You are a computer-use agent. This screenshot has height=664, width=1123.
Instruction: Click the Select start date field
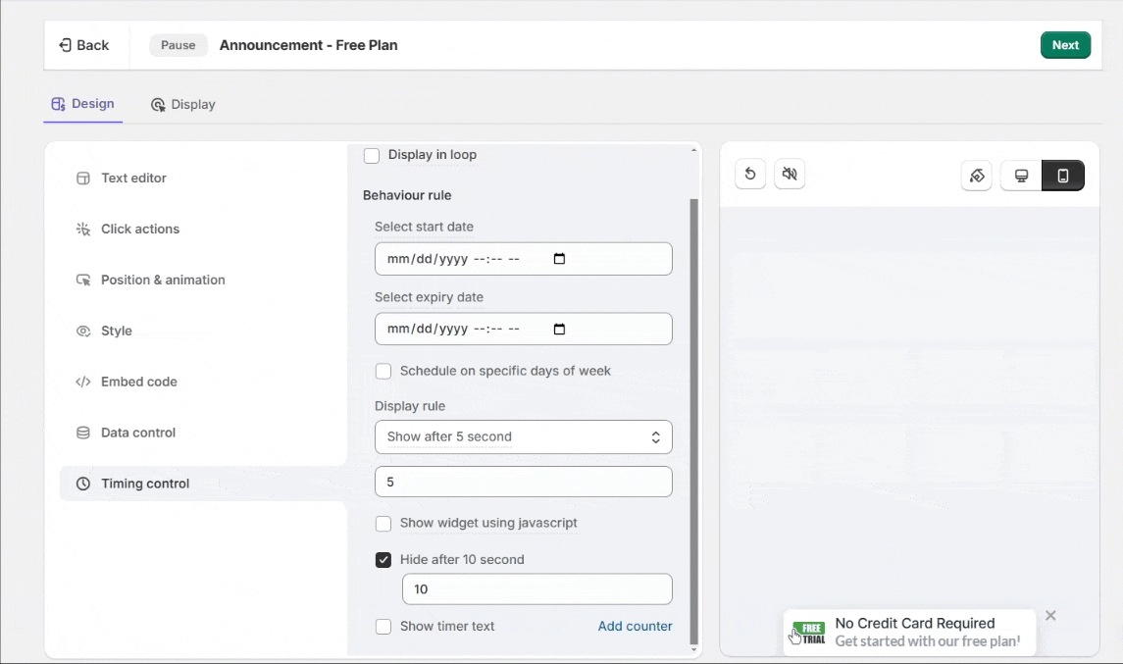tap(524, 259)
